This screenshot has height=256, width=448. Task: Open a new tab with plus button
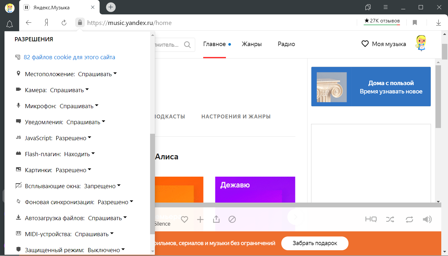[x=111, y=7]
